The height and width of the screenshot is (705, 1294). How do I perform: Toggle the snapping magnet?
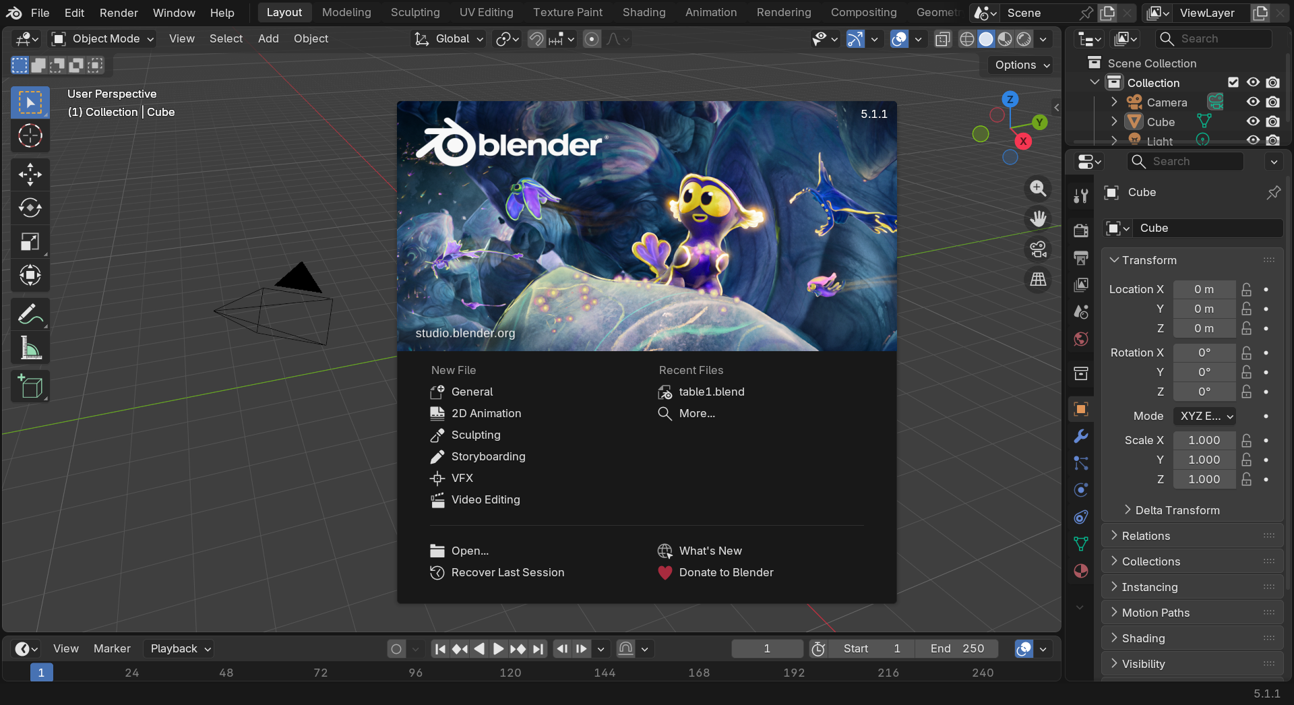tap(536, 39)
